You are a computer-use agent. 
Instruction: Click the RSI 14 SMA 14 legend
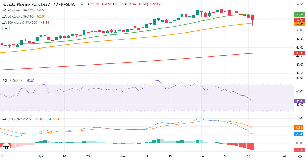[x=12, y=81]
